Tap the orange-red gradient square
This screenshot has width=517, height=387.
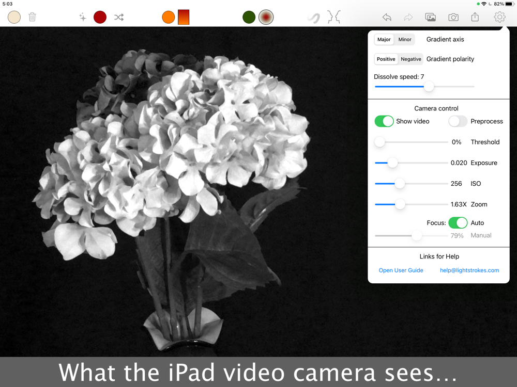[x=184, y=17]
